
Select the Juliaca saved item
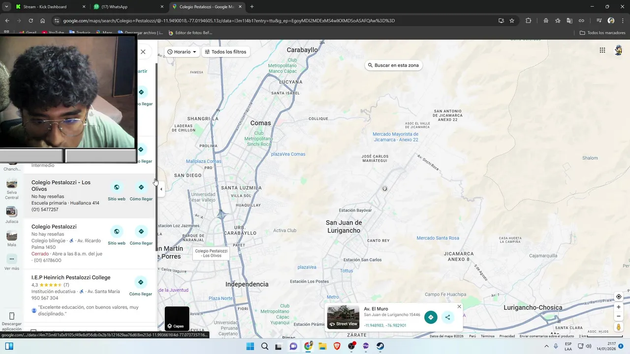12,215
